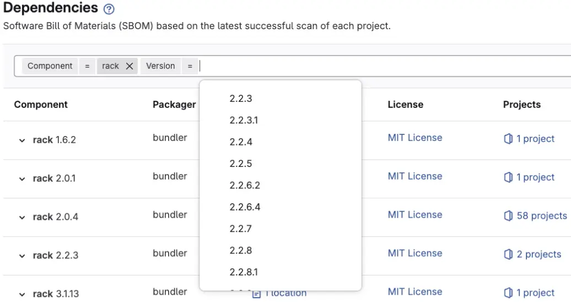The width and height of the screenshot is (571, 303).
Task: Open MIT License link for rack 1.6.2
Action: tap(414, 138)
